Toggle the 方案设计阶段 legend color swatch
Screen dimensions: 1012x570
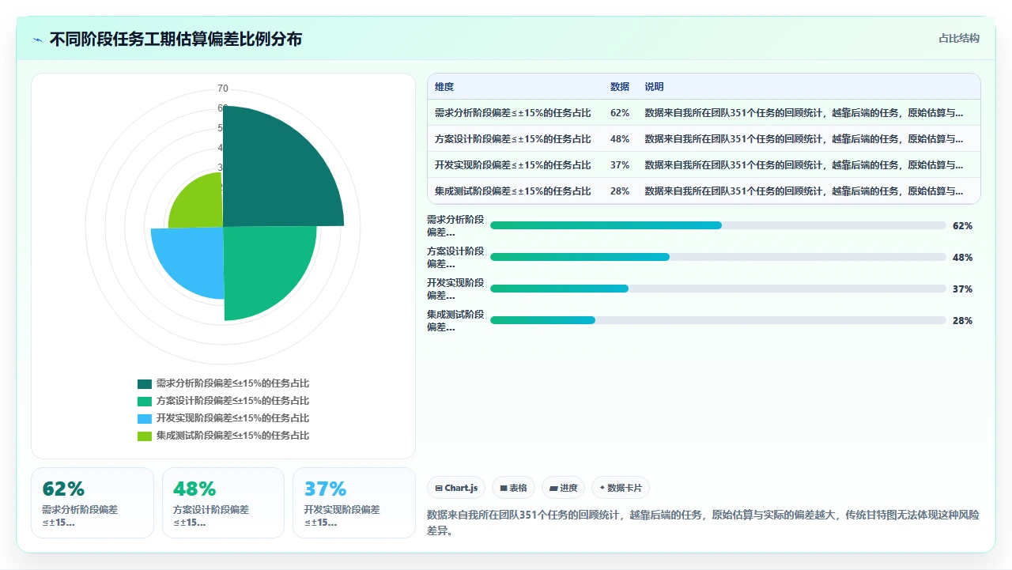point(144,401)
